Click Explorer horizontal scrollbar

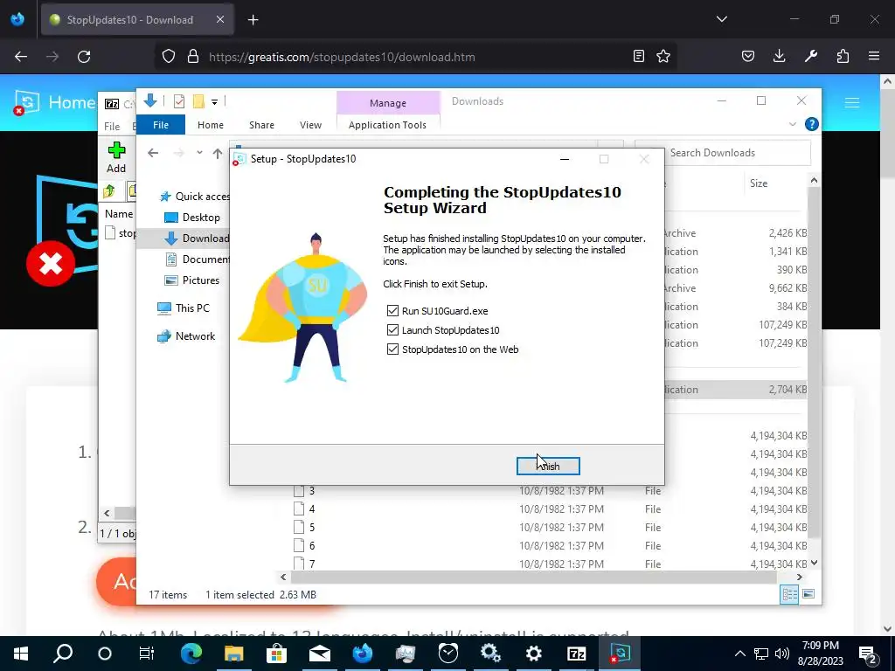click(x=534, y=577)
